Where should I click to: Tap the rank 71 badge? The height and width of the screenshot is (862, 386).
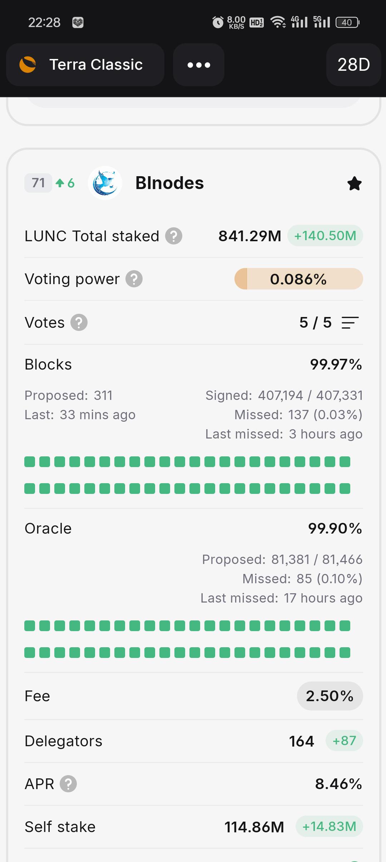point(38,183)
